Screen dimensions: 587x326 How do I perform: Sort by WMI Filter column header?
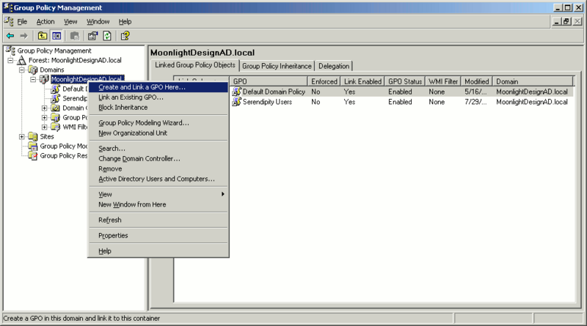[x=443, y=81]
